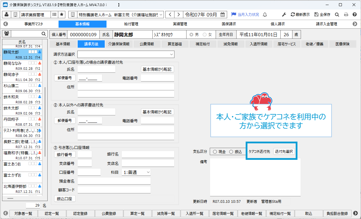Click the user group icon above the name list
The width and height of the screenshot is (361, 219).
[6, 34]
